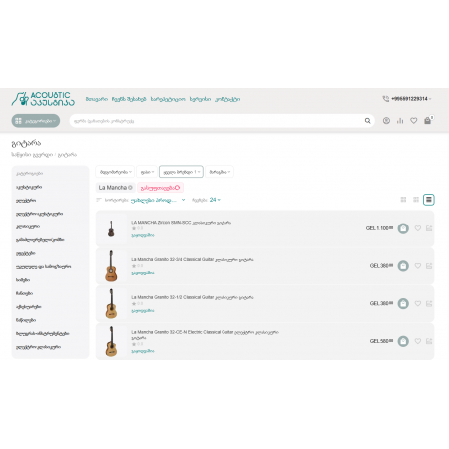This screenshot has width=449, height=449.
Task: Open the categories menu button
Action: tap(36, 121)
